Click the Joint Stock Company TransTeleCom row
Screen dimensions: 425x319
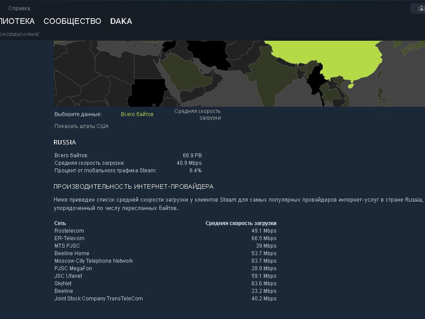point(98,299)
